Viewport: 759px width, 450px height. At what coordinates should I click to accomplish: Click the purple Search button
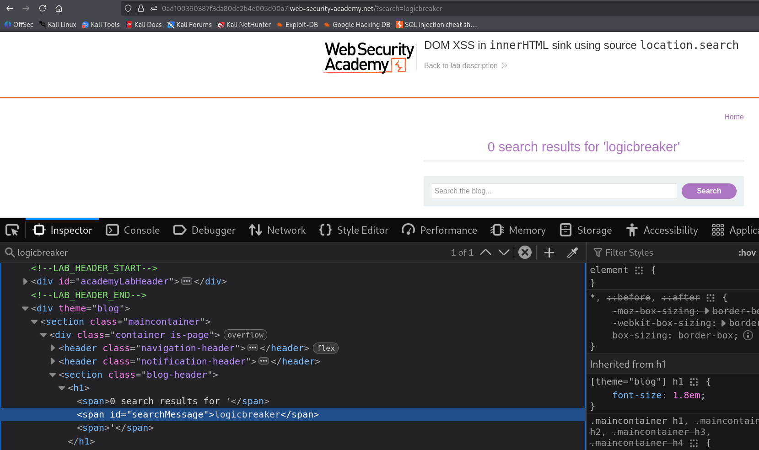click(709, 191)
